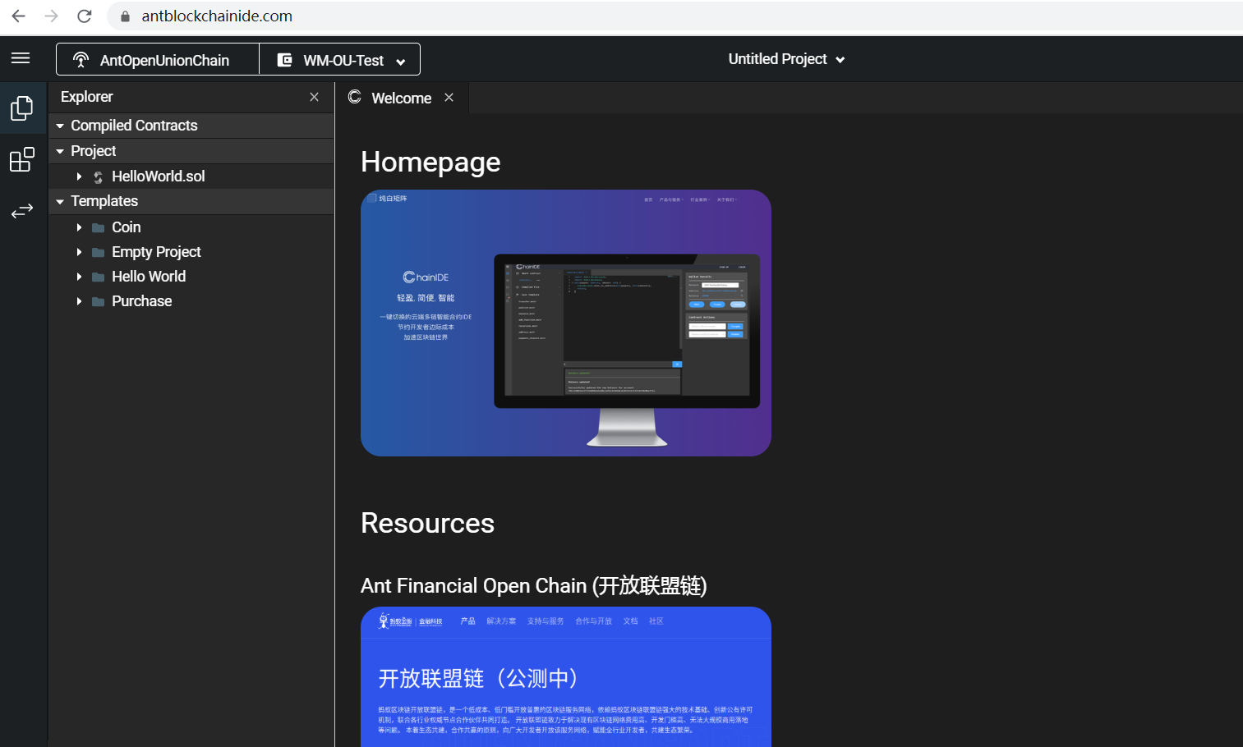Image resolution: width=1243 pixels, height=747 pixels.
Task: Click the Hello World folder icon
Action: [x=98, y=277]
